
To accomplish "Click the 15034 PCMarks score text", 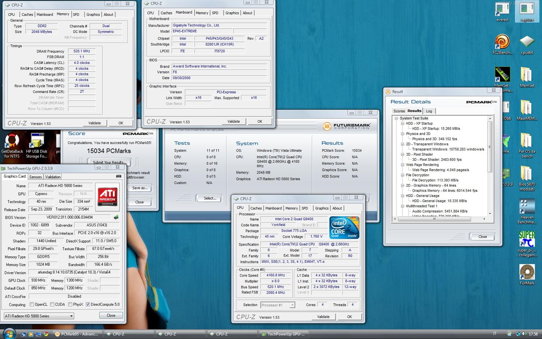I will coord(109,151).
